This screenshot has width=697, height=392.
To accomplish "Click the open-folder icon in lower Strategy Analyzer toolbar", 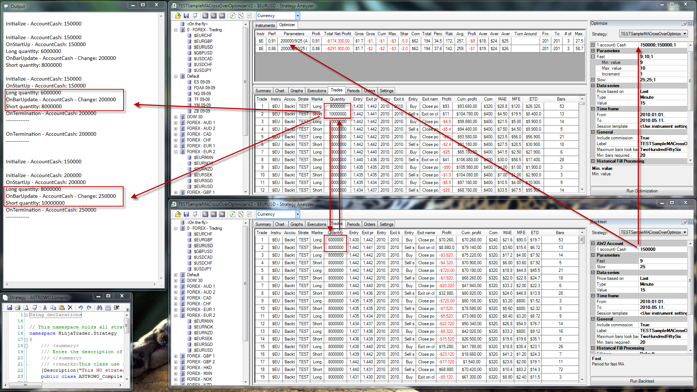I will [x=178, y=214].
